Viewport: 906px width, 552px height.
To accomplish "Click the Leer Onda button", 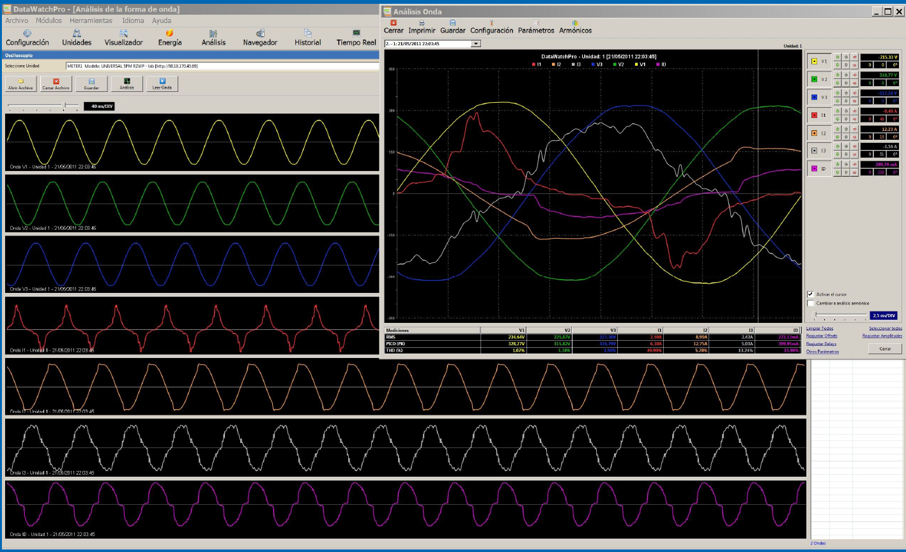I will coord(162,84).
